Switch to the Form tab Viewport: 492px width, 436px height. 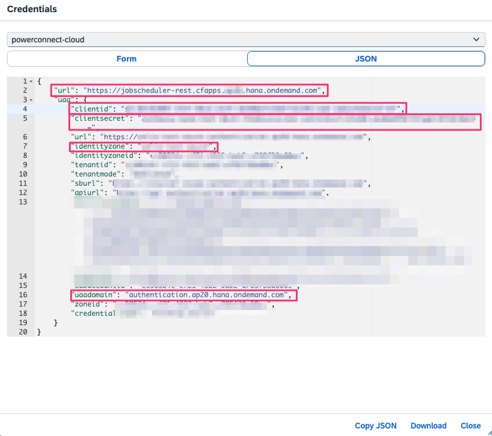[126, 59]
